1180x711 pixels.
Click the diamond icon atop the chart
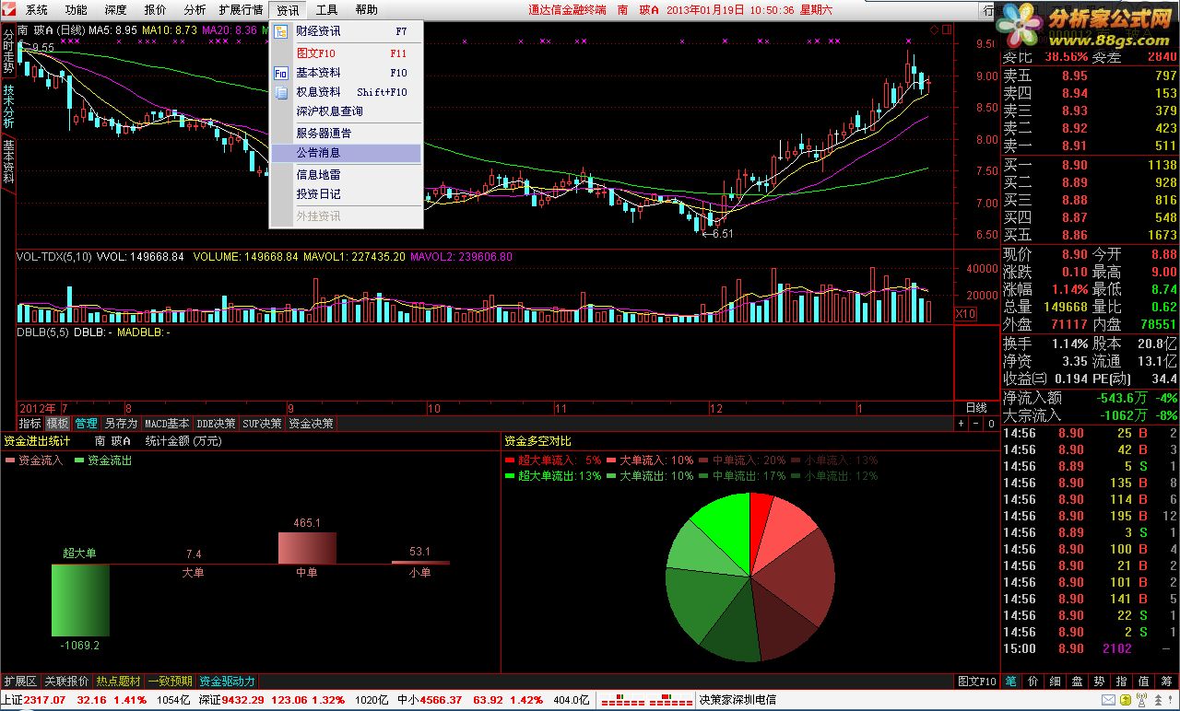pos(935,30)
